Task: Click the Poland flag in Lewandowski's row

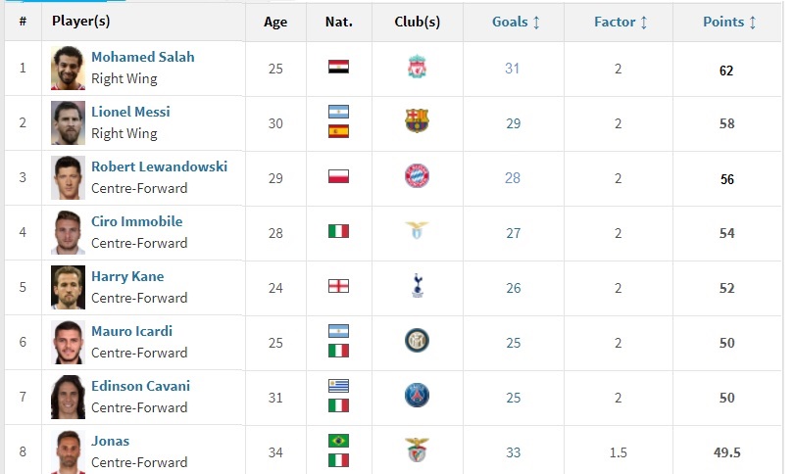Action: point(338,176)
